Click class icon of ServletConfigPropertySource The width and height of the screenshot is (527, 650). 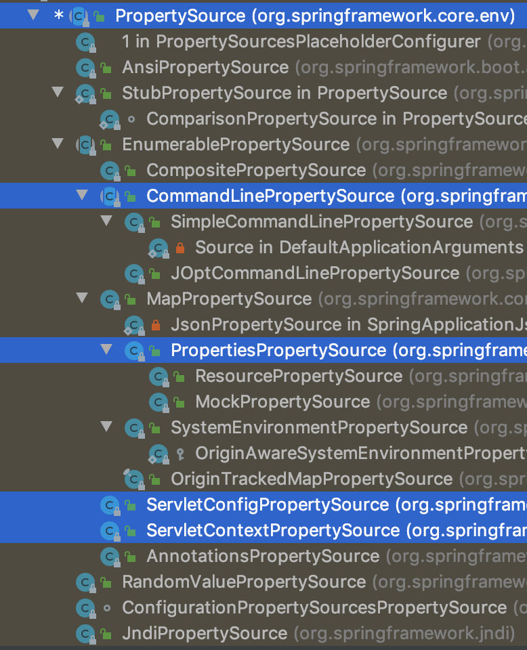[110, 505]
